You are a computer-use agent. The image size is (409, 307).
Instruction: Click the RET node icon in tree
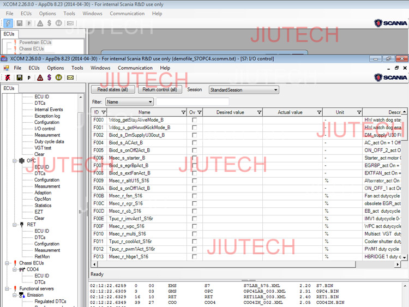click(x=22, y=225)
